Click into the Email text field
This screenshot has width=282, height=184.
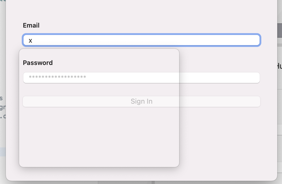click(x=142, y=40)
